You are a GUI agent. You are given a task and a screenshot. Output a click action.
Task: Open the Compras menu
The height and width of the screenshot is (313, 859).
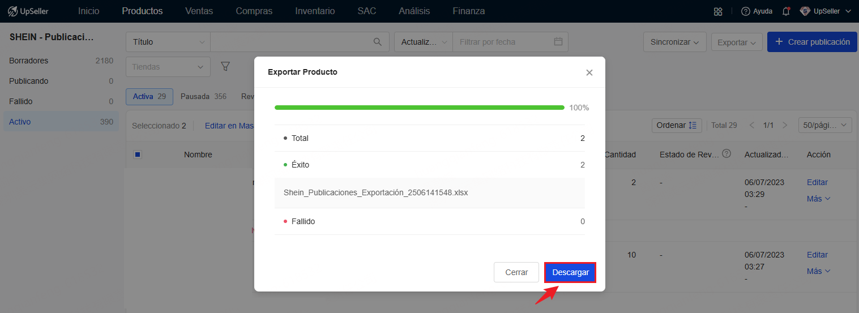coord(254,11)
